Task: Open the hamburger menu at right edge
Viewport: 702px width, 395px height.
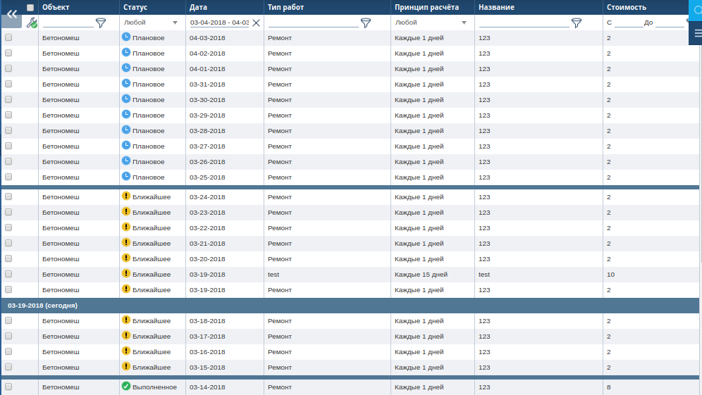Action: coord(696,34)
